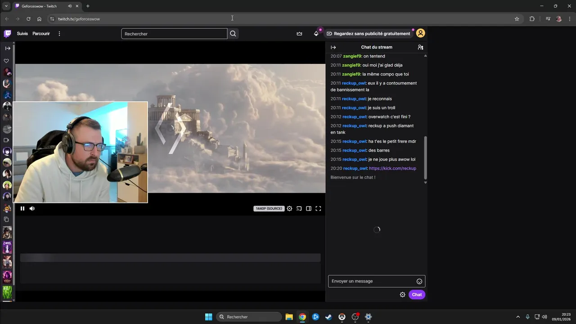View site information icon
This screenshot has height=324, width=576.
[52, 19]
